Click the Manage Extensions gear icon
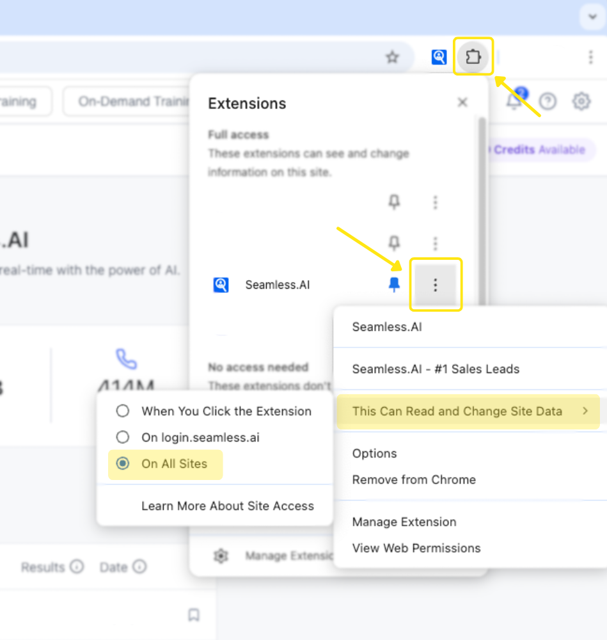The width and height of the screenshot is (607, 640). [x=221, y=556]
